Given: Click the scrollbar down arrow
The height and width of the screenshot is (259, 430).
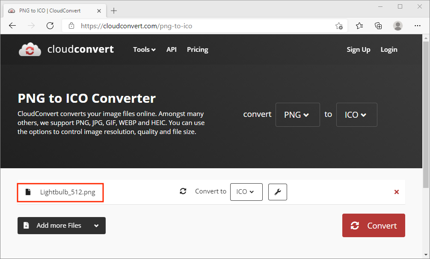Looking at the screenshot, I should point(426,255).
